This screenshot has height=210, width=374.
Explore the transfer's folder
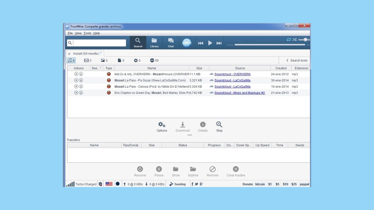click(193, 171)
